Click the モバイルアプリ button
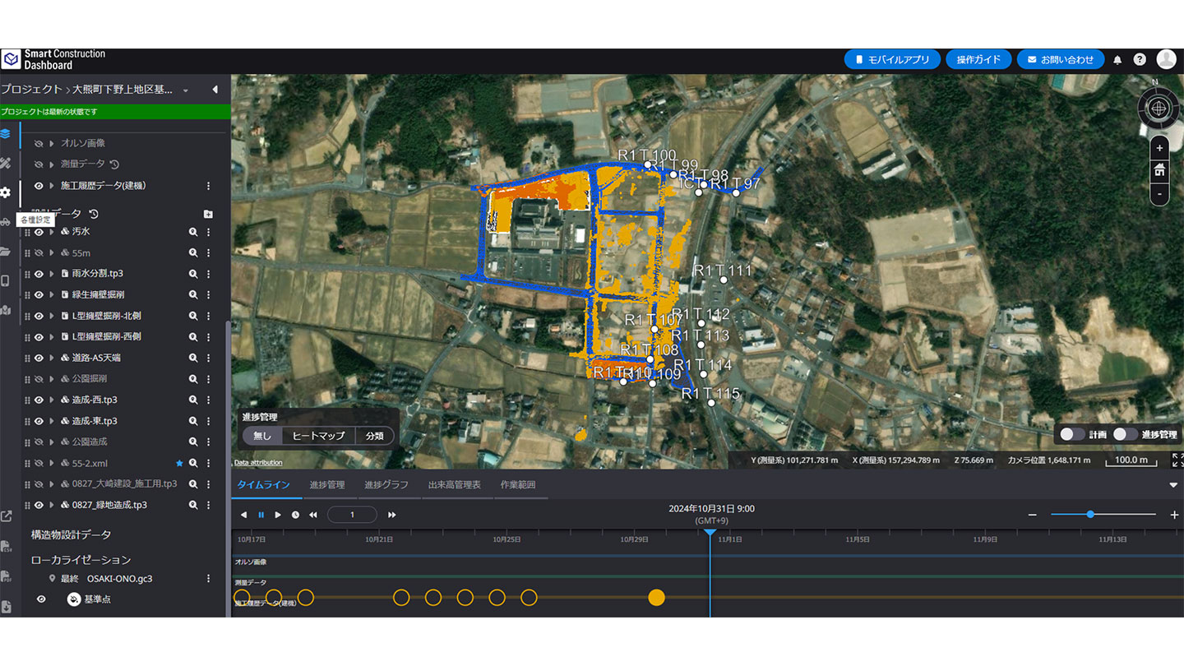Image resolution: width=1184 pixels, height=666 pixels. (892, 59)
